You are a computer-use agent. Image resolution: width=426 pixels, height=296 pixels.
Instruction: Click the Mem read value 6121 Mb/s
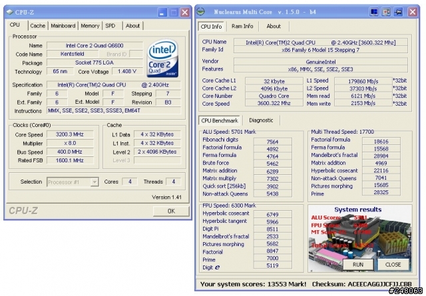(x=363, y=96)
